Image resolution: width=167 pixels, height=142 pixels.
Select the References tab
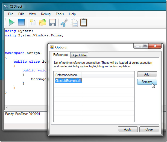coord(61,55)
